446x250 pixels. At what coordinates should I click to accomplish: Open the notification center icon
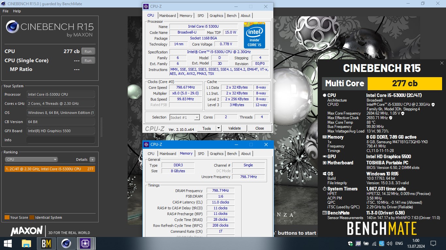tap(433, 243)
